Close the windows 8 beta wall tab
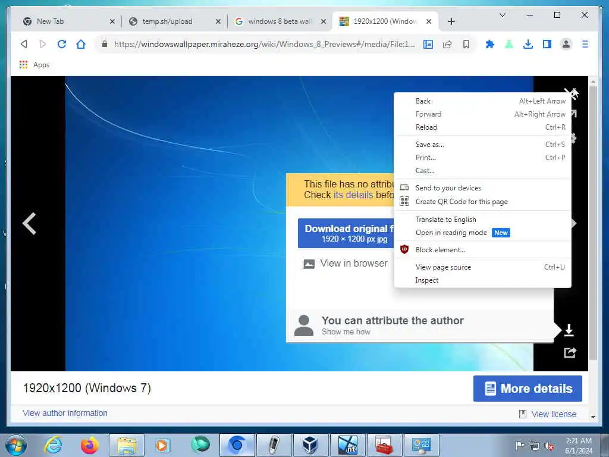 click(x=323, y=21)
